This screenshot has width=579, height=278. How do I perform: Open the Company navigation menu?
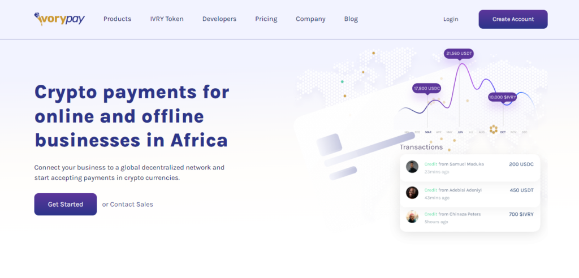point(310,19)
